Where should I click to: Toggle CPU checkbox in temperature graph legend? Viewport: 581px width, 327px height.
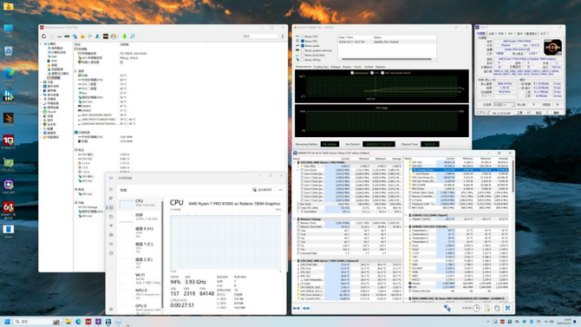click(x=372, y=73)
